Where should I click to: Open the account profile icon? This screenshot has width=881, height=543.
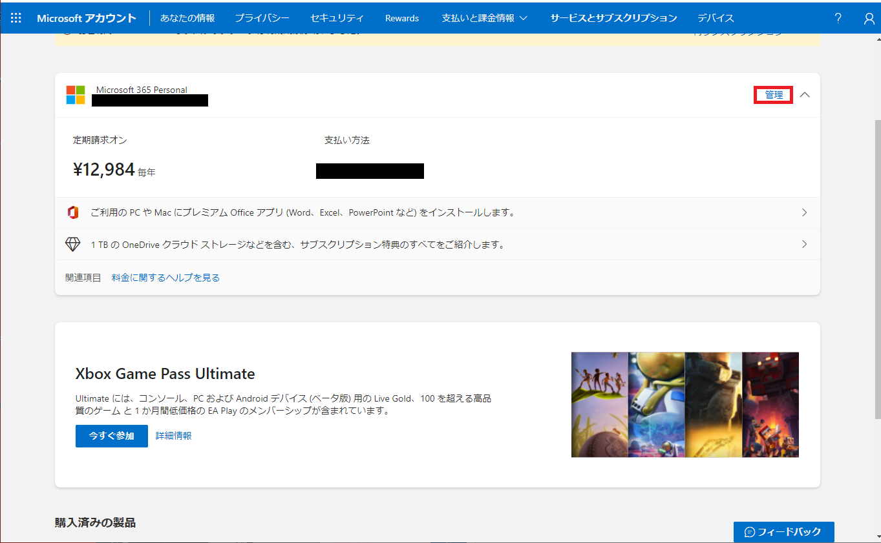pos(869,18)
